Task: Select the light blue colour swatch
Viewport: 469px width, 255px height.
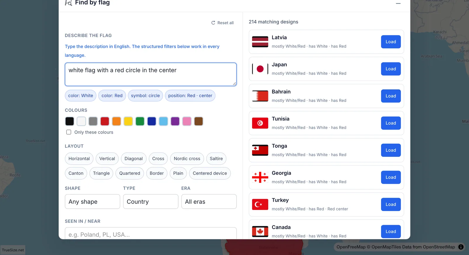Action: click(163, 121)
